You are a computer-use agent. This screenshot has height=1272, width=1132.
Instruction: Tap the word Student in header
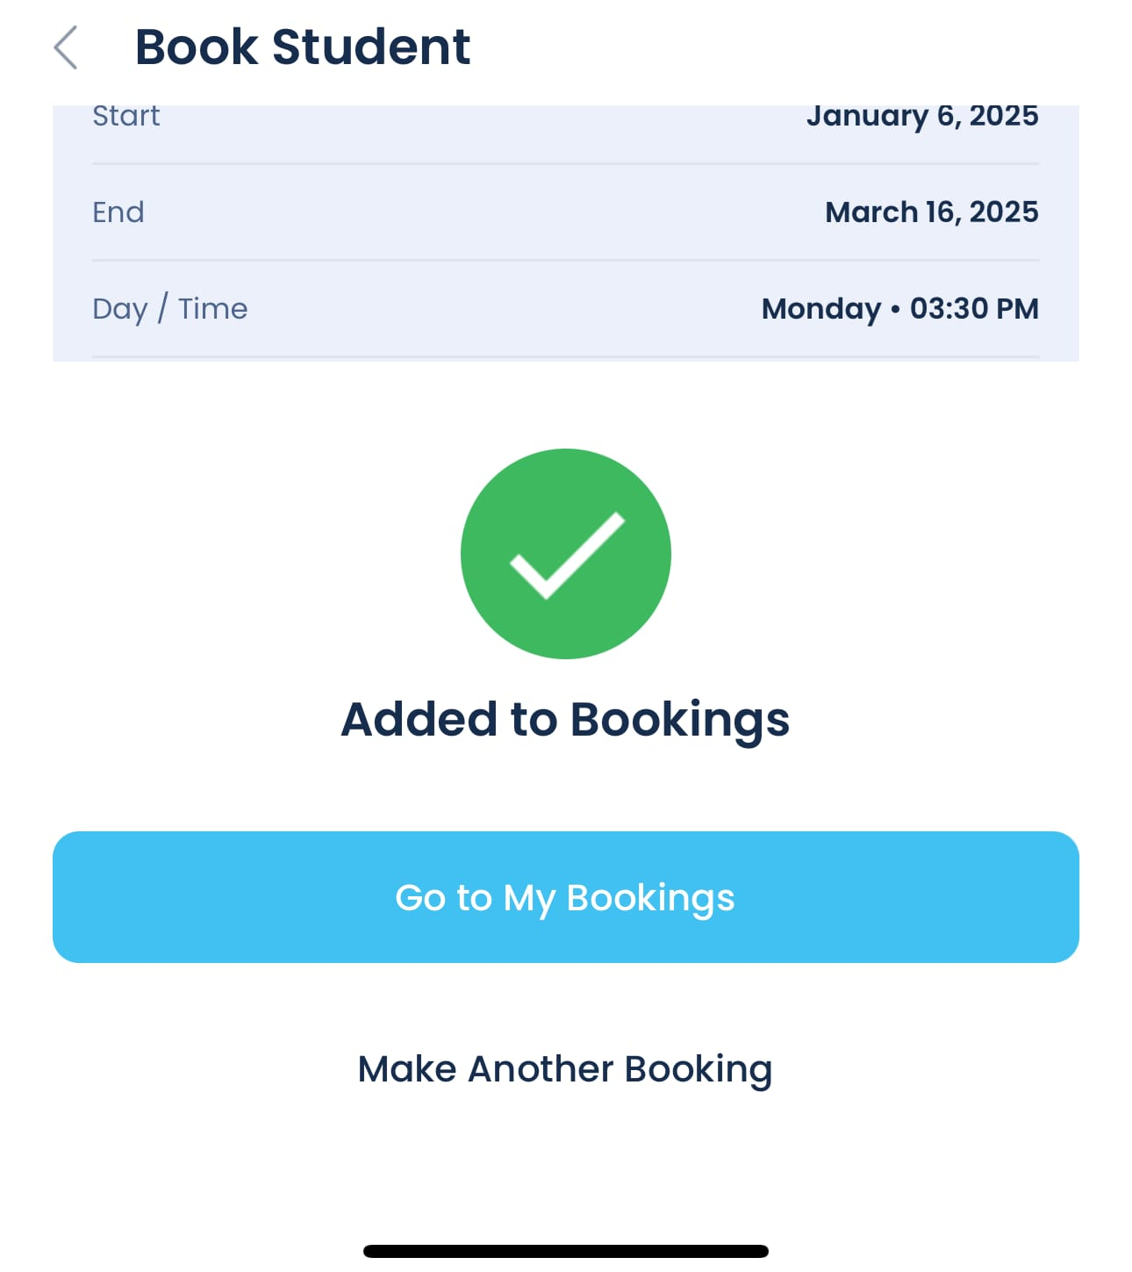click(371, 47)
